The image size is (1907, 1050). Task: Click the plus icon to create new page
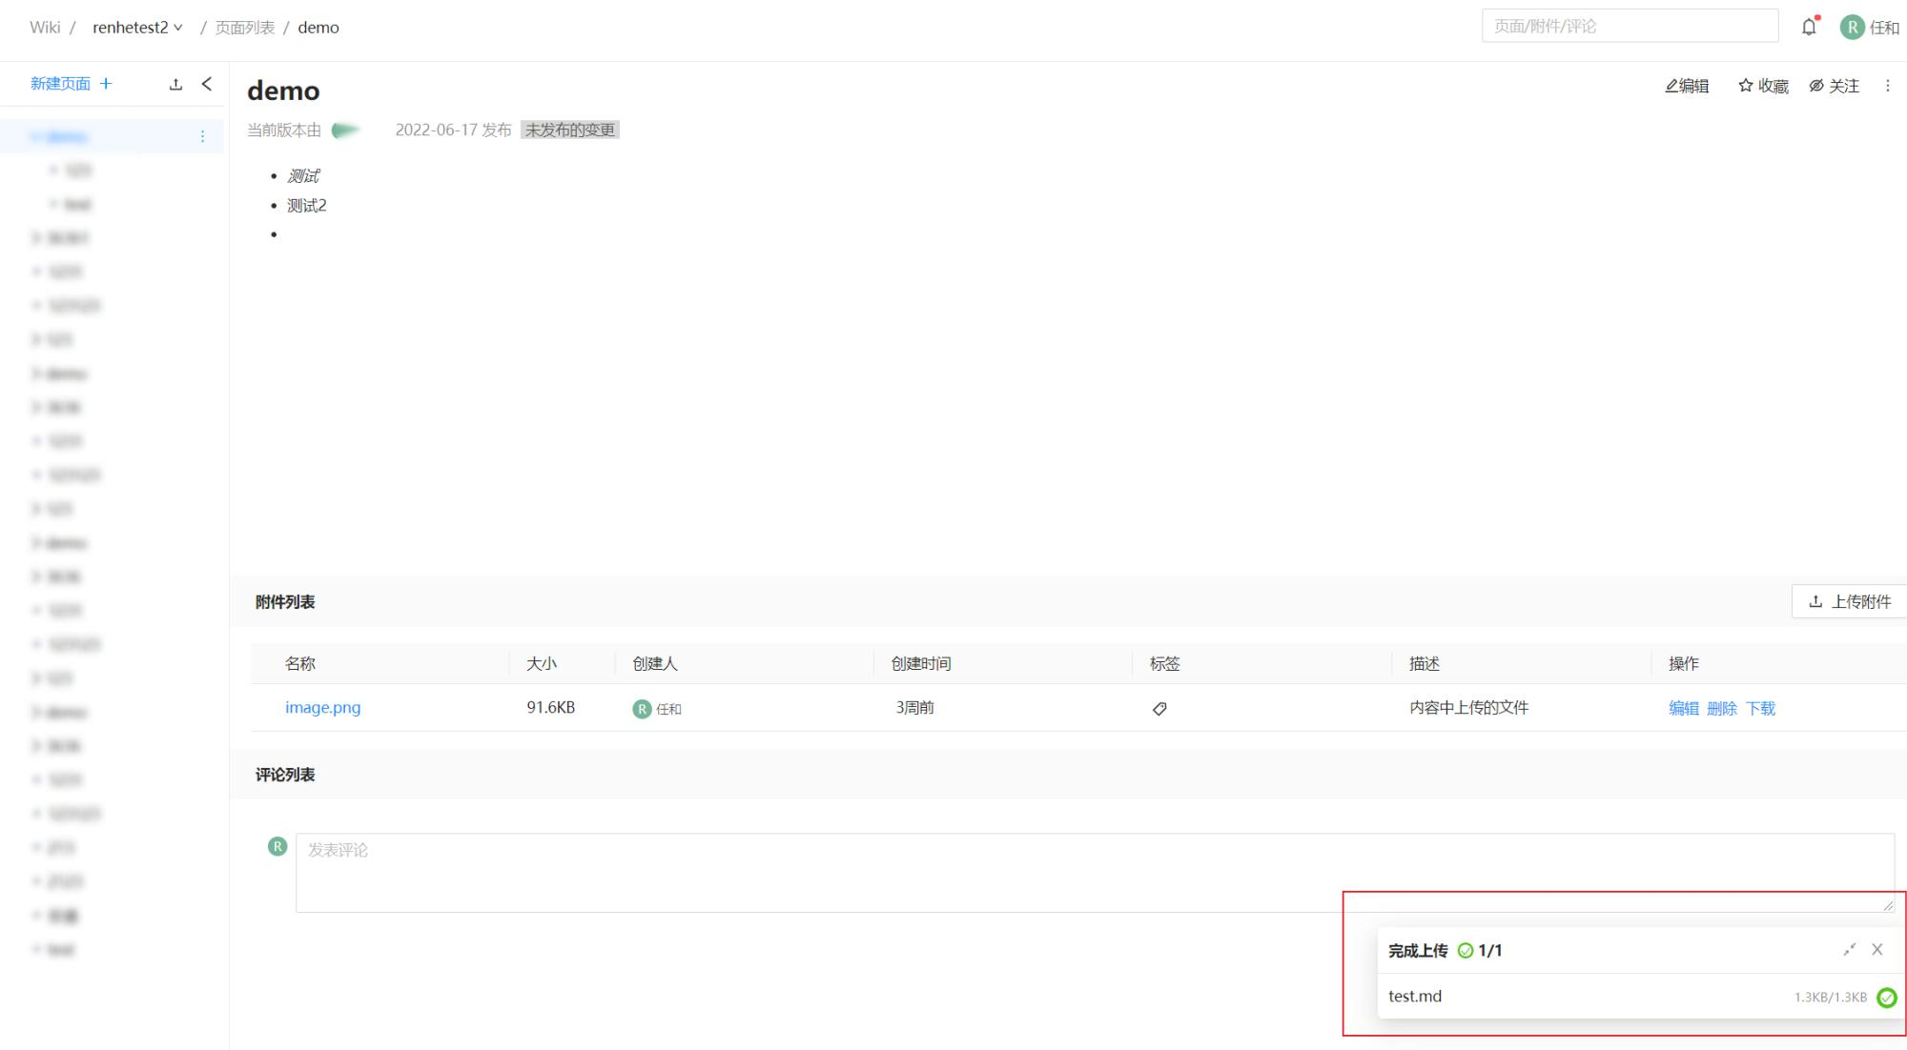click(x=106, y=84)
